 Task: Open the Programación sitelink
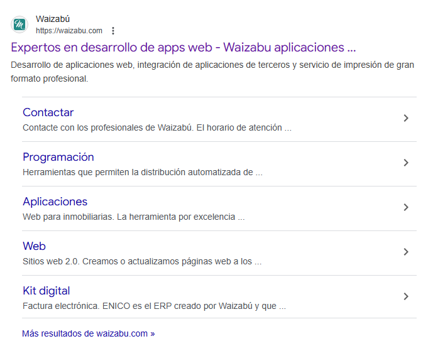click(58, 157)
